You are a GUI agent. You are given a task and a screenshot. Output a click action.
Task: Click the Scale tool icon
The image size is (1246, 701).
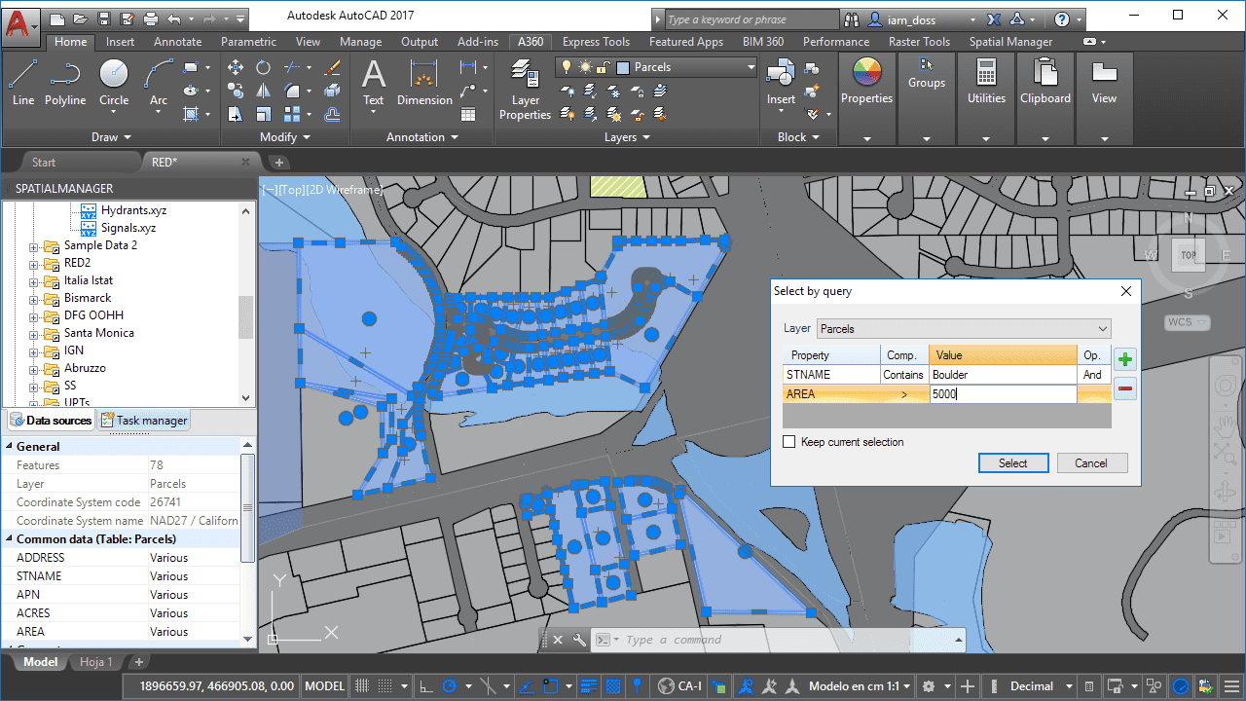(x=263, y=114)
